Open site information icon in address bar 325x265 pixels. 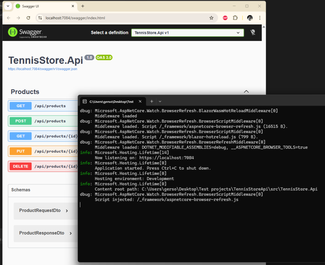click(40, 18)
